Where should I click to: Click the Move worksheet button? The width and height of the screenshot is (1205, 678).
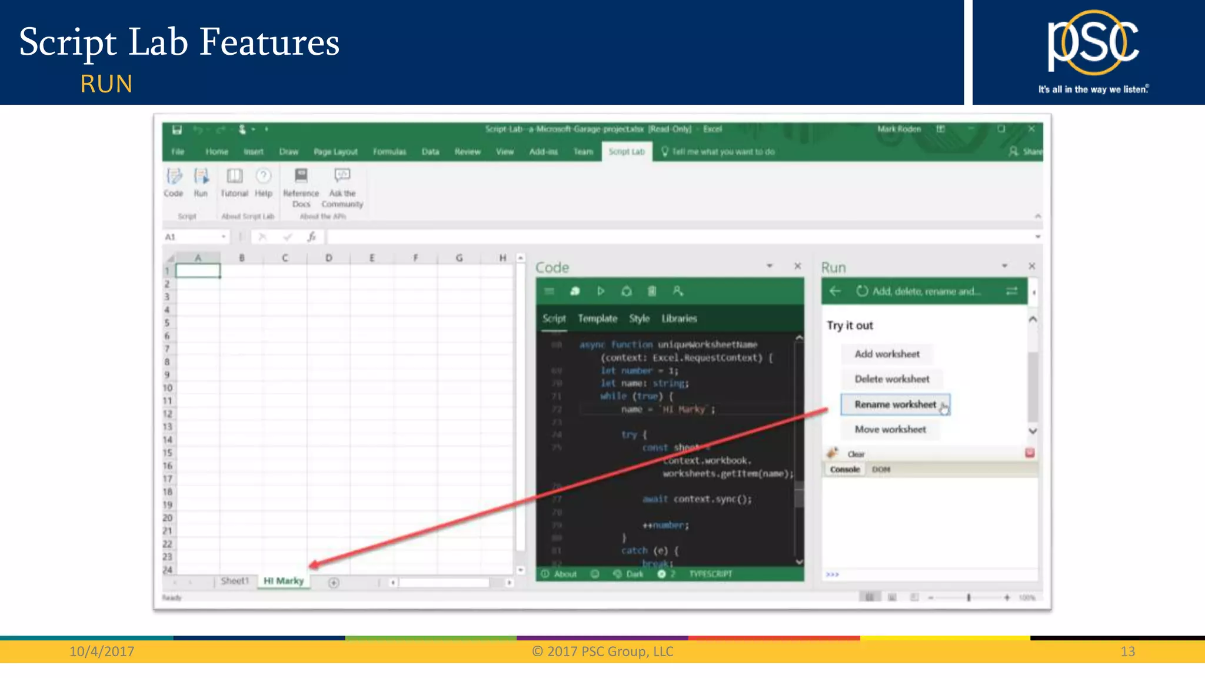click(890, 430)
